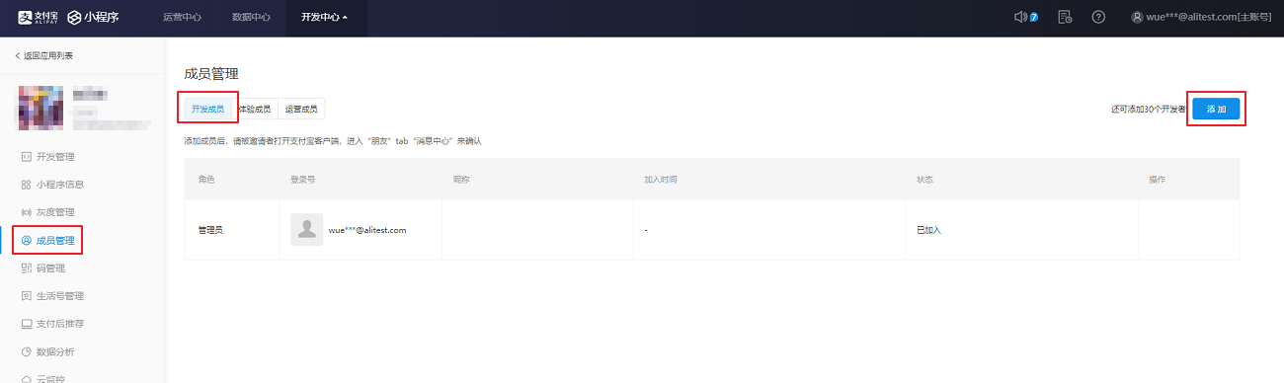The height and width of the screenshot is (383, 1284).
Task: Click the 管理员 role cell
Action: tap(210, 230)
